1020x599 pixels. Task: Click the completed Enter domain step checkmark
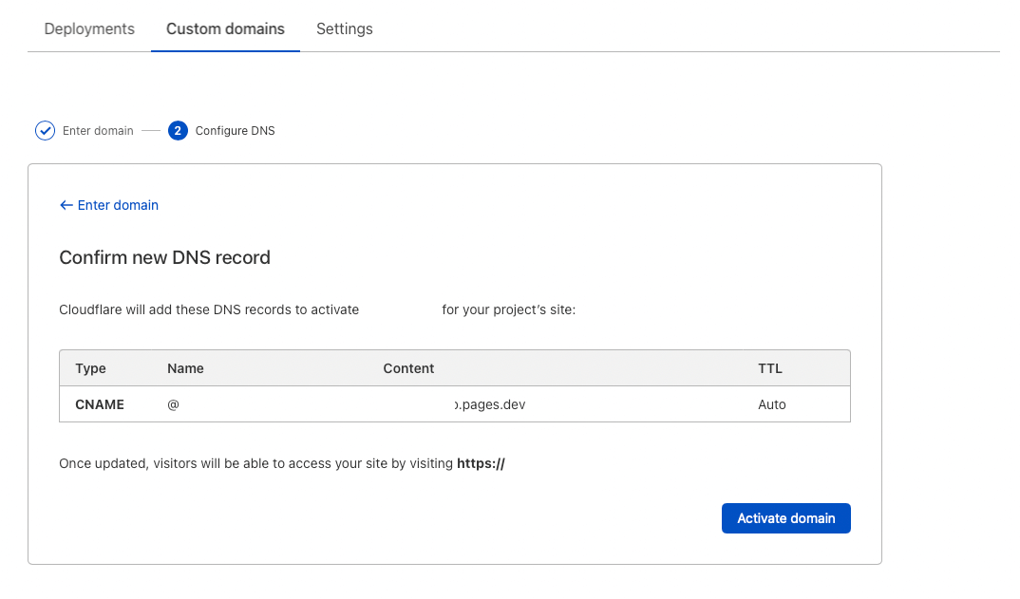[45, 130]
